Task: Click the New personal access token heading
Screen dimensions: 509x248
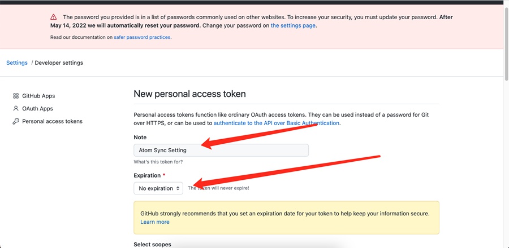Action: (189, 94)
